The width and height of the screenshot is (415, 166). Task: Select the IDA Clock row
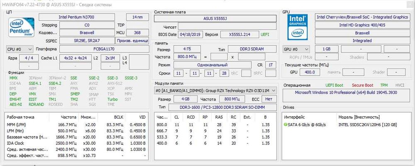click(x=76, y=143)
